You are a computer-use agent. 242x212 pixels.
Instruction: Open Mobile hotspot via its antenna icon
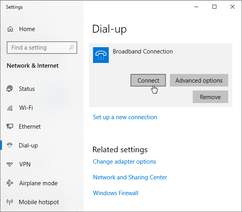coord(10,202)
